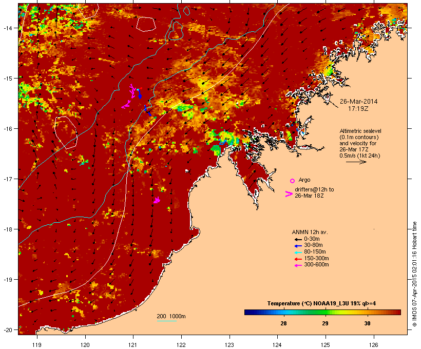The height and width of the screenshot is (349, 421).
Task: Click the 150-300m depth label
Action: tap(316, 258)
